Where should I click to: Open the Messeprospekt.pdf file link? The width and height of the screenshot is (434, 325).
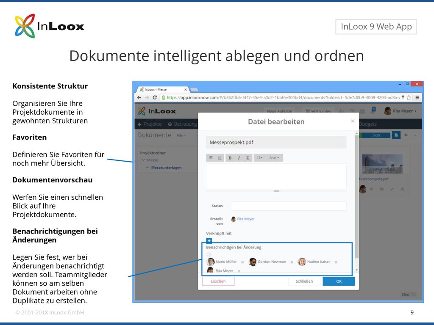374,179
